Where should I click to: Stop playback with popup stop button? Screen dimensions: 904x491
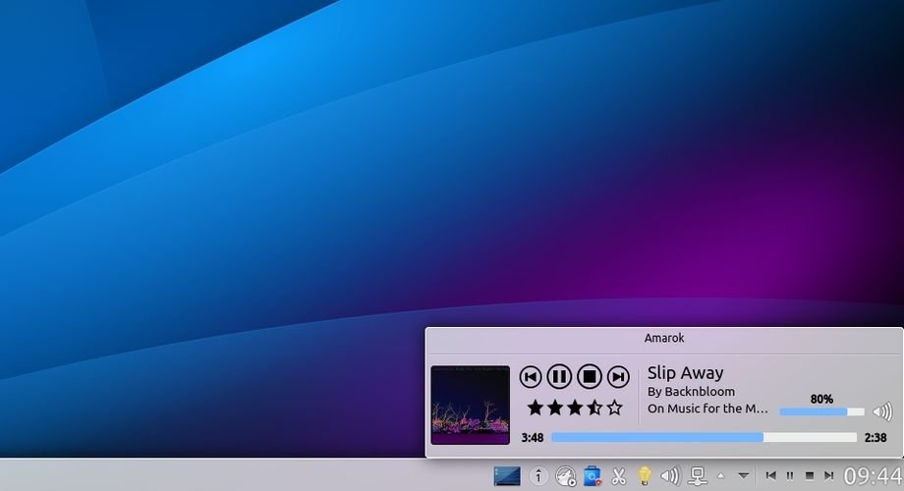tap(589, 376)
